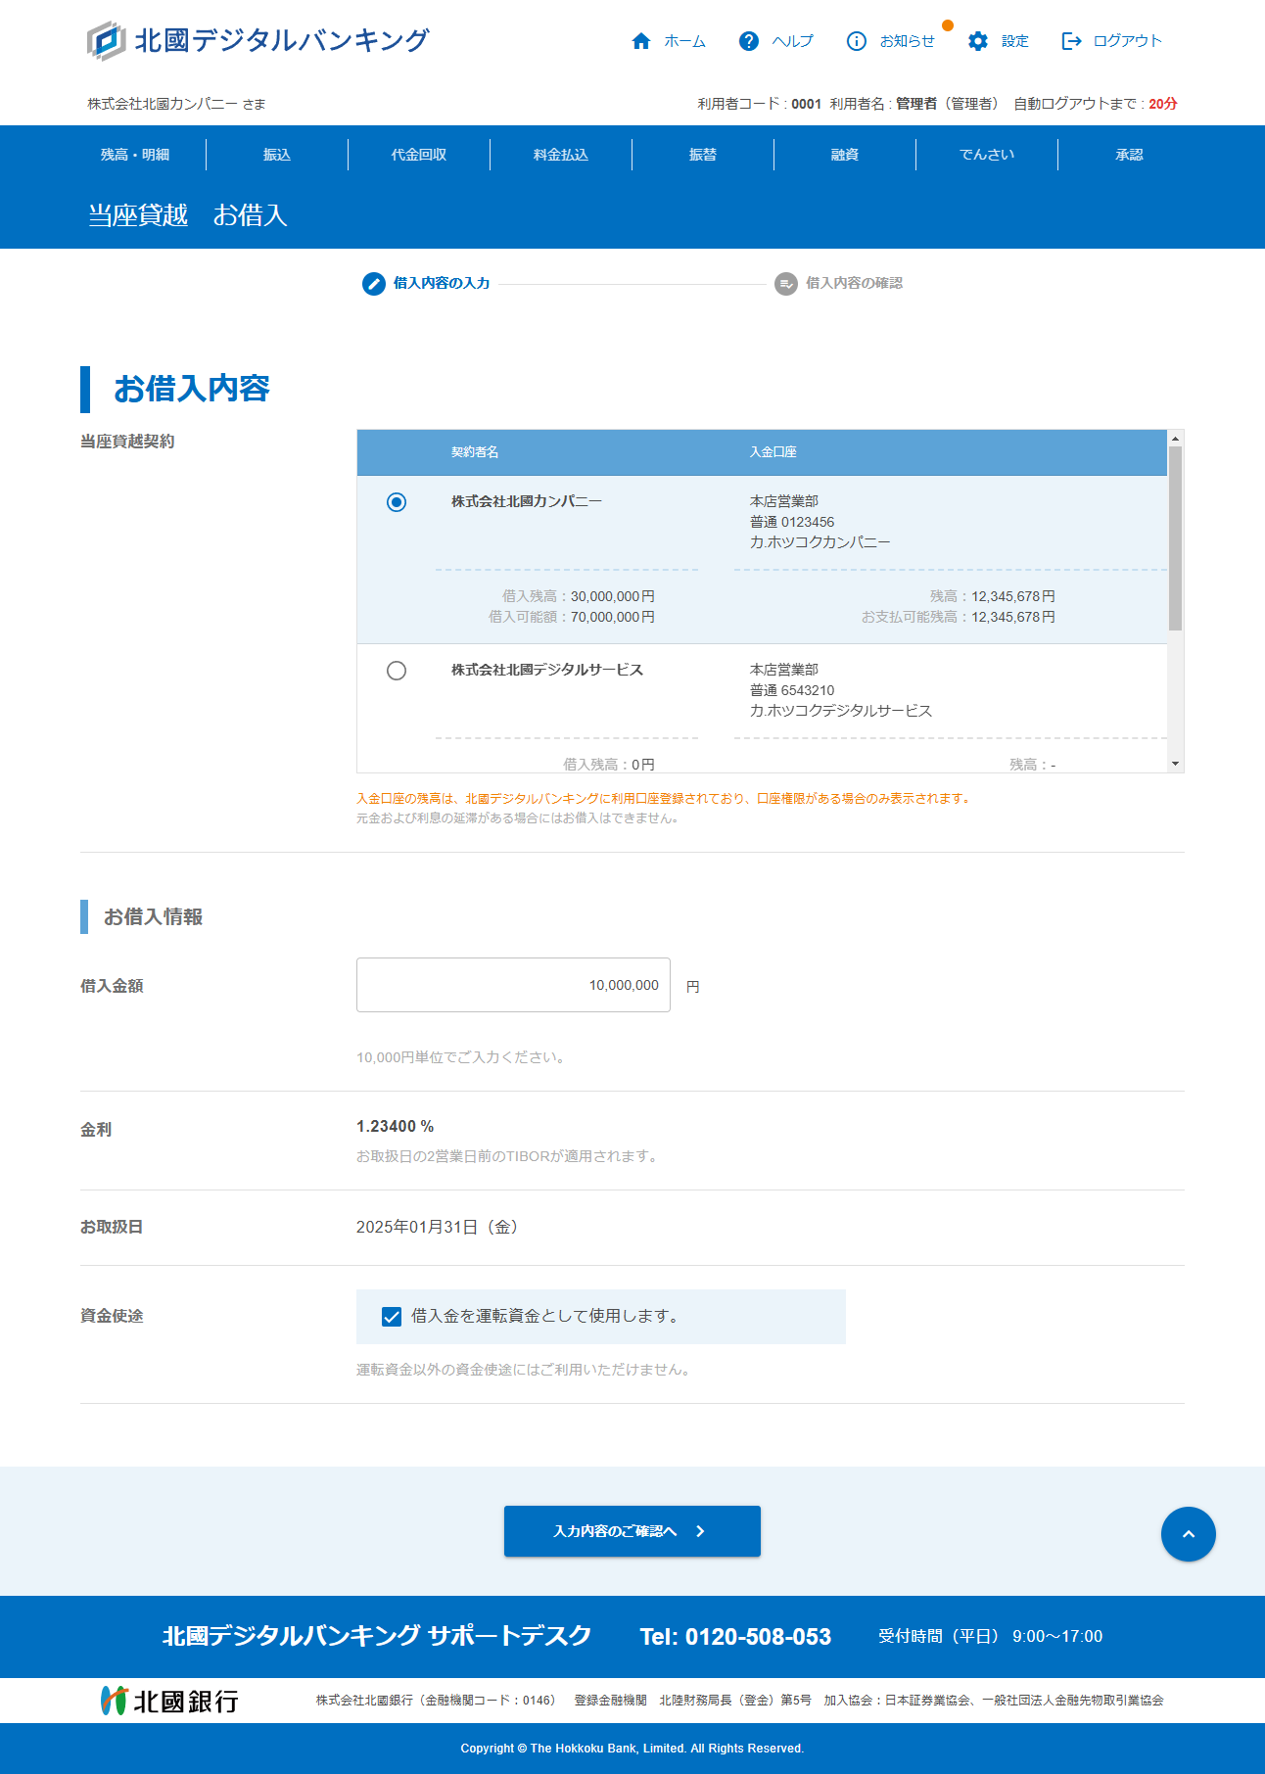Screen dimensions: 1265x1774
Task: Click the 入金口座 column header
Action: [773, 452]
